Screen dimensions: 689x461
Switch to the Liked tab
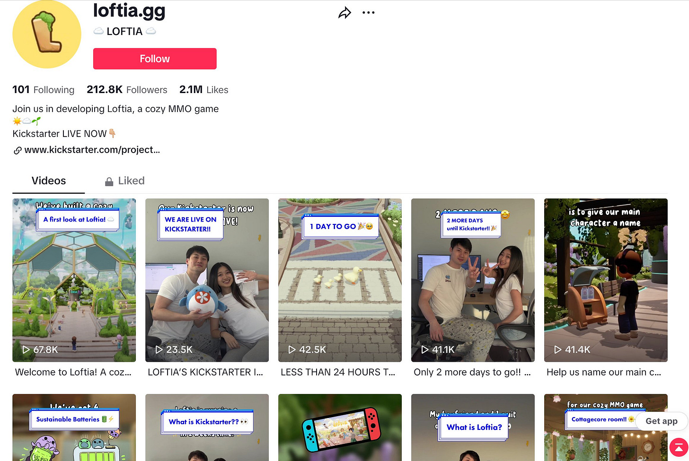coord(125,181)
